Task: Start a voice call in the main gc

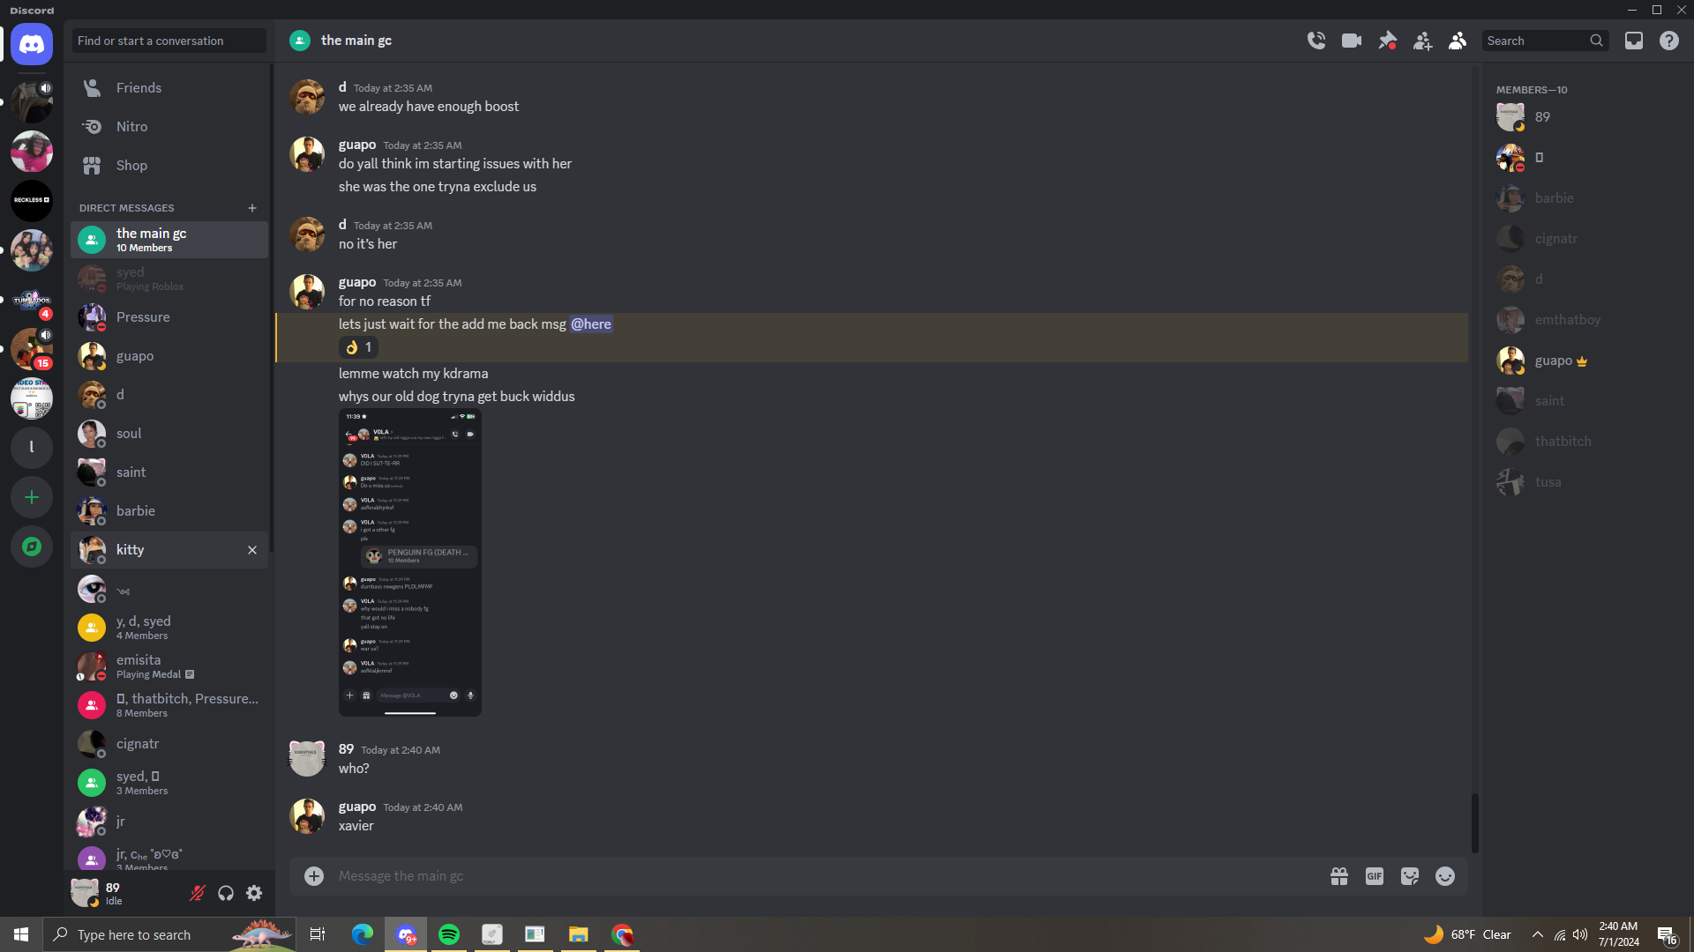Action: [x=1316, y=41]
